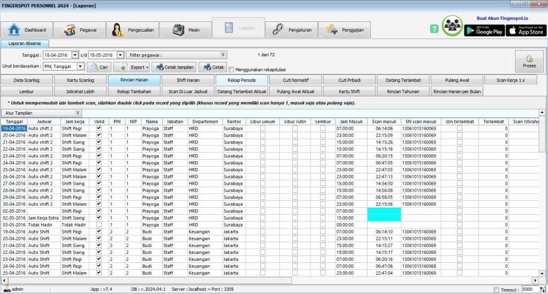This screenshot has height=294, width=548.
Task: Open the Pengecualian exceptions module
Action: tap(133, 30)
